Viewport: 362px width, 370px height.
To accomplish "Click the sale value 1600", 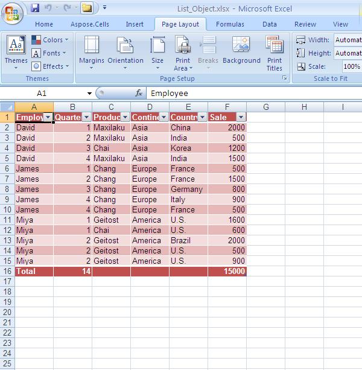I will click(227, 220).
